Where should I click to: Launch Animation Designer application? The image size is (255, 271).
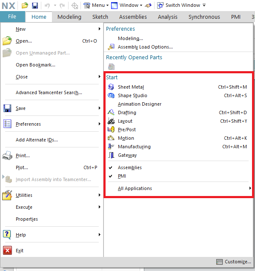click(x=140, y=104)
